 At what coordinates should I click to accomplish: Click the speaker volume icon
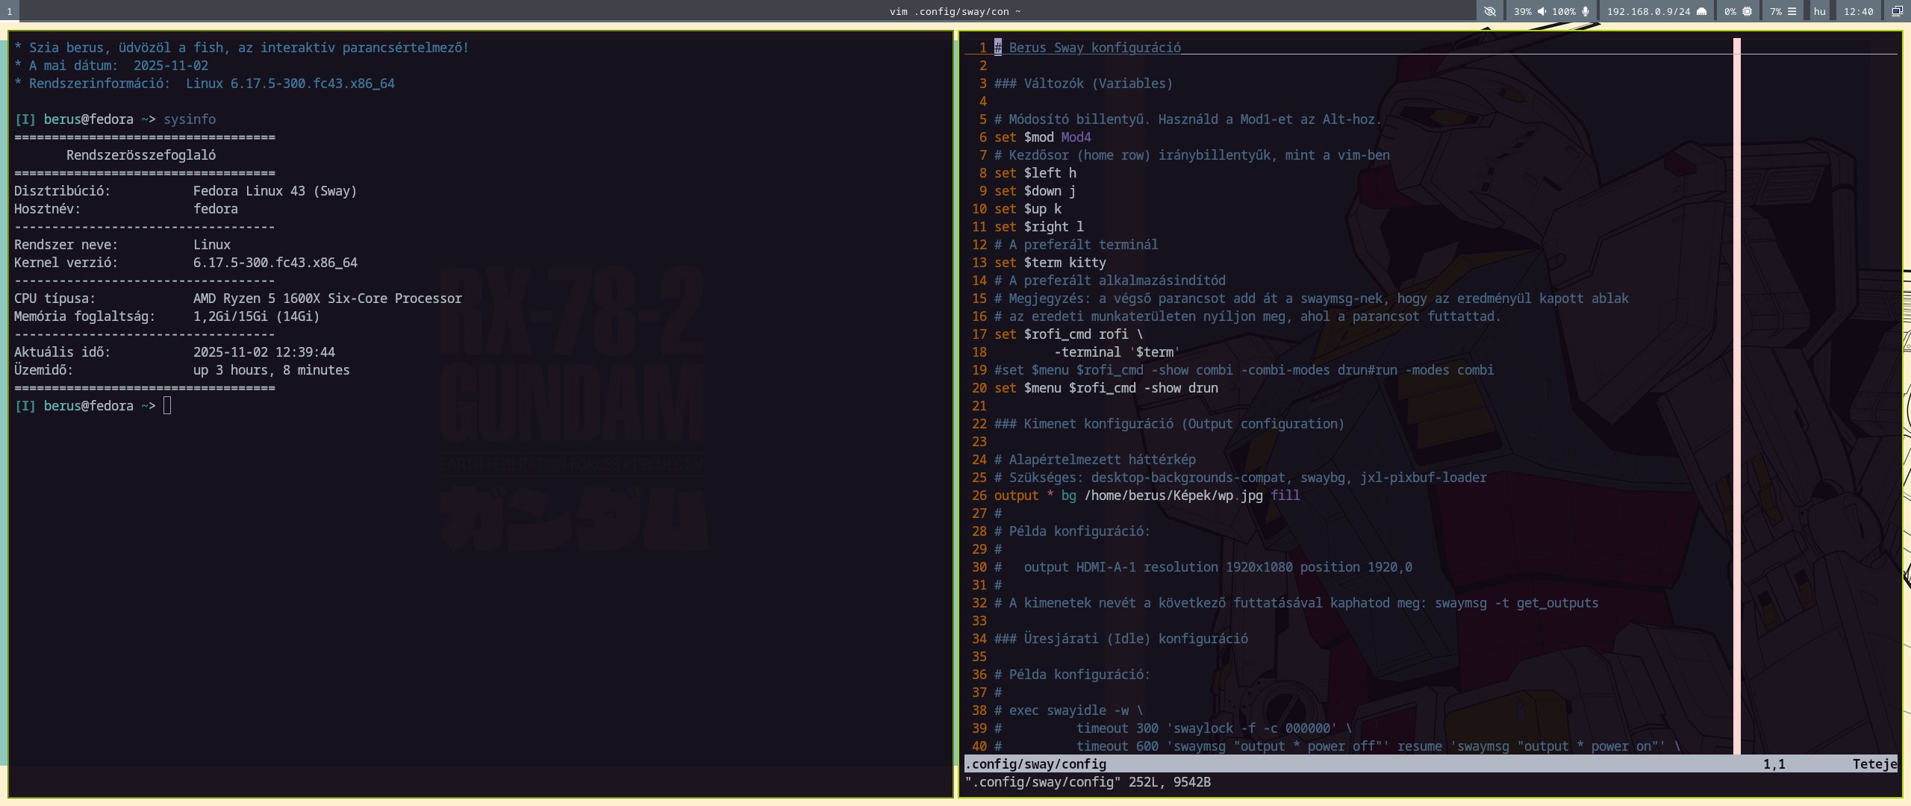[1541, 11]
